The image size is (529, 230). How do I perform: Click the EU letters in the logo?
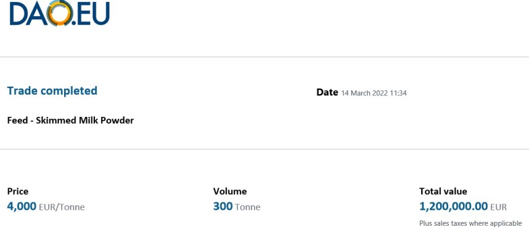click(92, 14)
